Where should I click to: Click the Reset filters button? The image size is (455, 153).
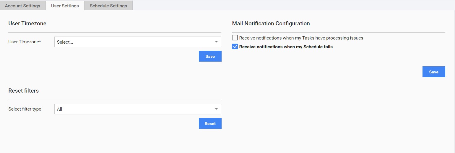210,124
